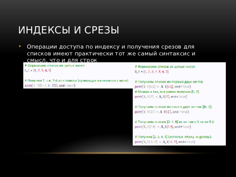The width and height of the screenshot is (236, 177).
Task: Select the line "li_1 = [1, 2, 3, 4, 5, 6, 7]"
Action: pos(152,72)
